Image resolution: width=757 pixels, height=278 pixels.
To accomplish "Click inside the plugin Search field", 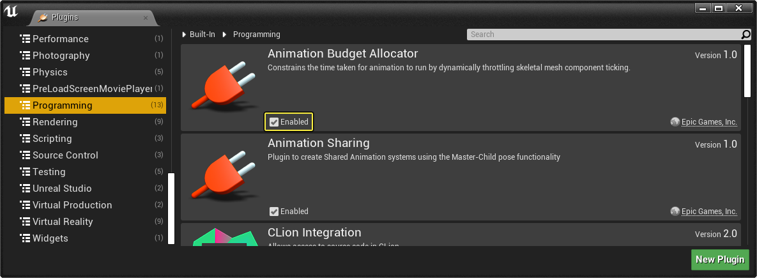I will point(604,35).
